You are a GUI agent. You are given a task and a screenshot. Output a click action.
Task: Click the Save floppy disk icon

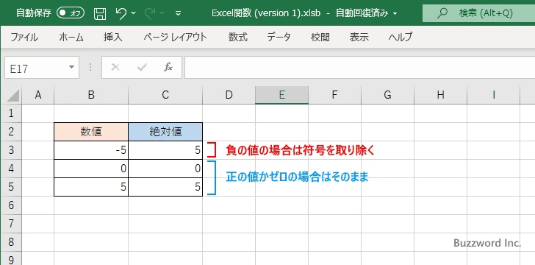(100, 13)
